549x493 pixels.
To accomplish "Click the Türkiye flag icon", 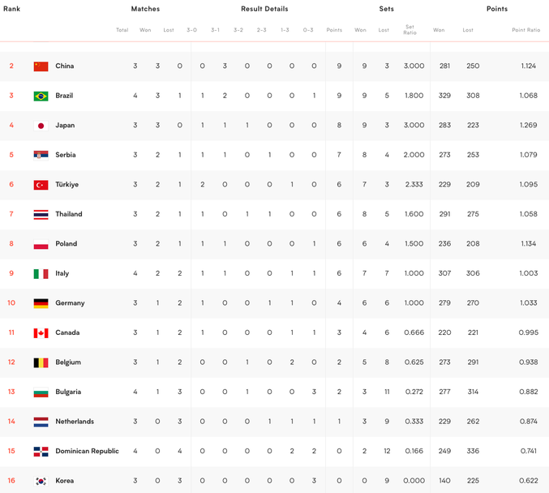I will tap(41, 185).
